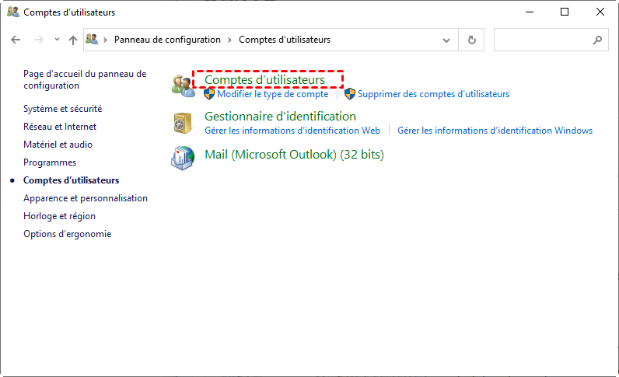This screenshot has width=619, height=377.
Task: Maximize the Comptes d'utilisateurs window
Action: (x=565, y=12)
